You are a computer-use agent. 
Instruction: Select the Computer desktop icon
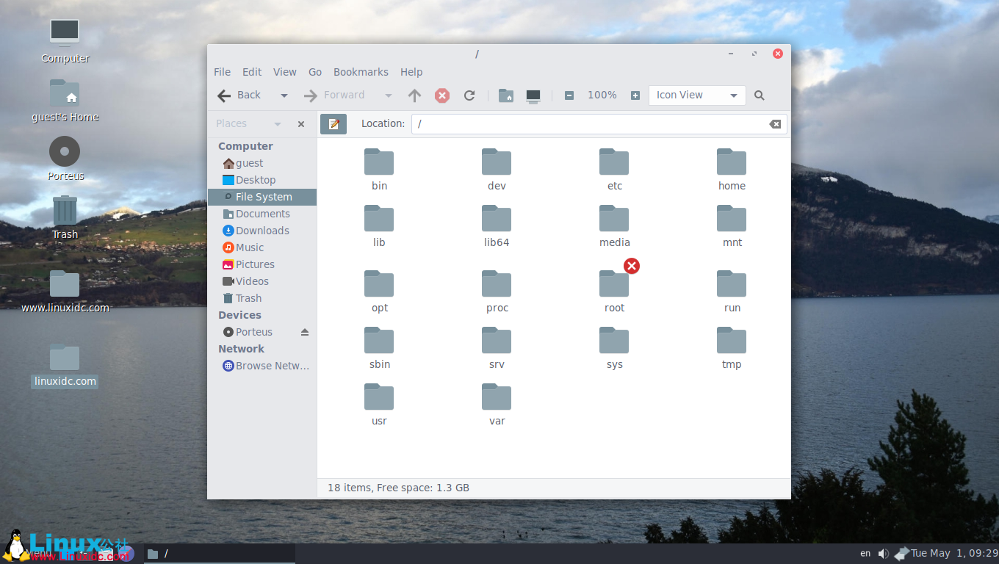pyautogui.click(x=65, y=40)
